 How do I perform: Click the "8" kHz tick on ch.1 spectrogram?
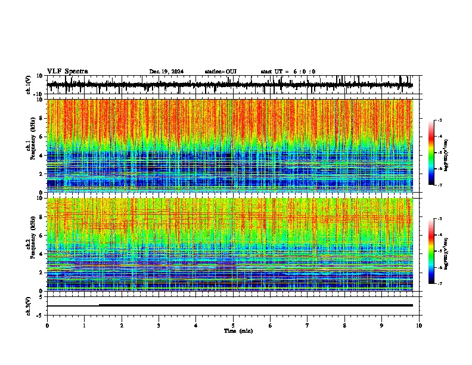pos(42,118)
